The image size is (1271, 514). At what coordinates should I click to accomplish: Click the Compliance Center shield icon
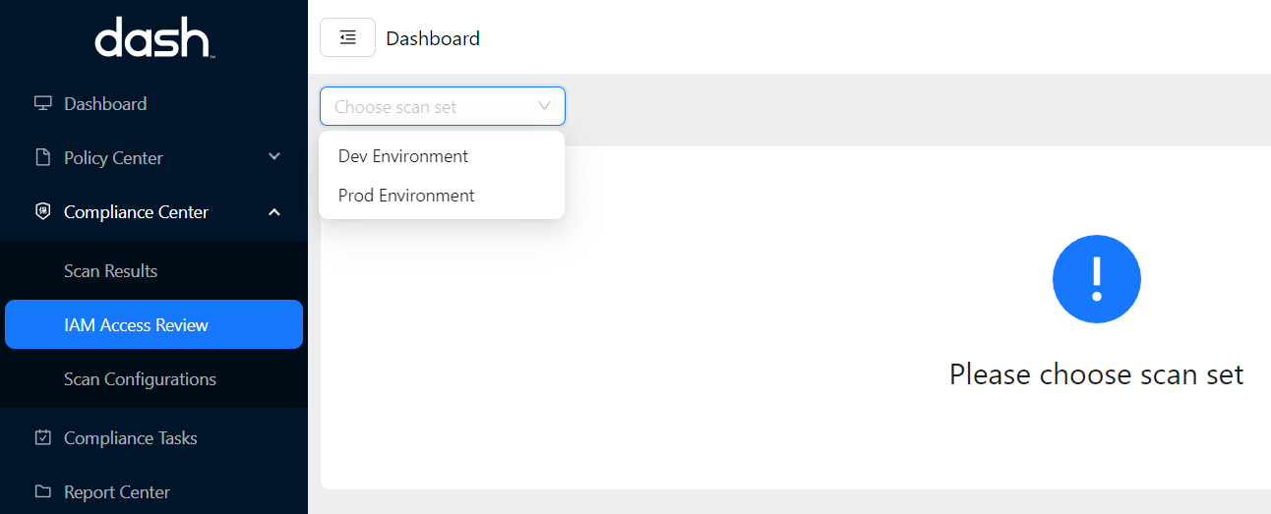(x=42, y=211)
